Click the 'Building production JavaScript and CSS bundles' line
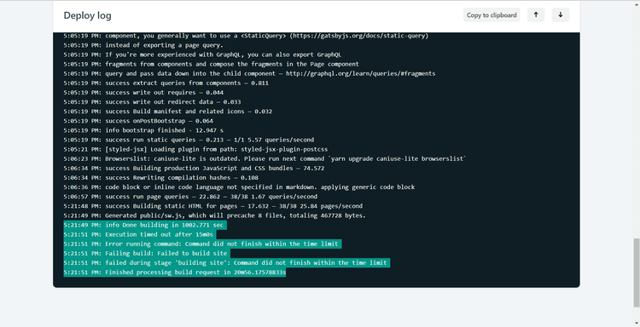This screenshot has width=640, height=327. 194,168
